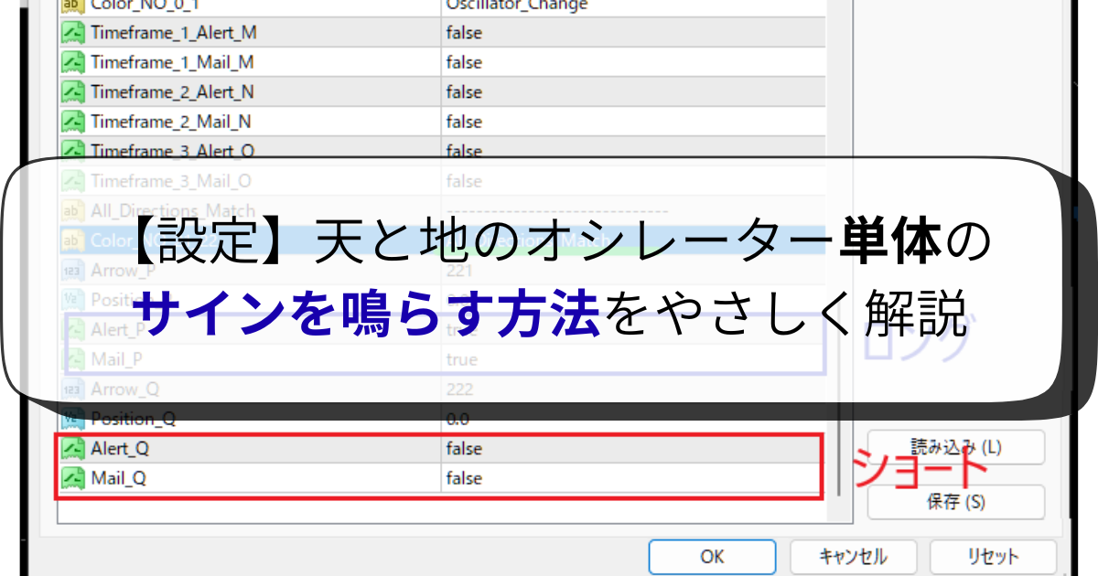
Task: Open Timeframe_2_Mail_N value dropdown
Action: 631,122
